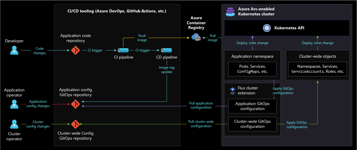Click the 'Flux cluster extension' label
Screen dimensions: 357x150
tap(248, 91)
